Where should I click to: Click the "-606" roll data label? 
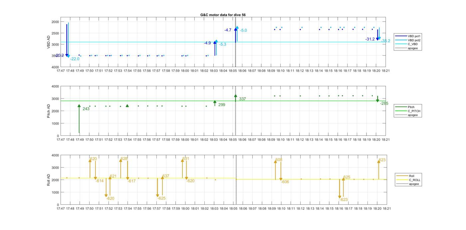click(285, 182)
